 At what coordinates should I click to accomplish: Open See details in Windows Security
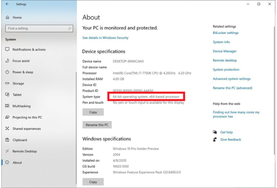[x=105, y=38]
